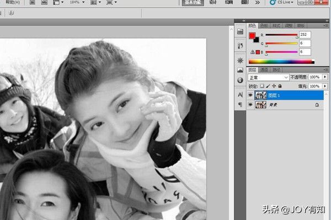331x220 pixels.
Task: Click the layers list scroll up arrow
Action: [x=327, y=93]
